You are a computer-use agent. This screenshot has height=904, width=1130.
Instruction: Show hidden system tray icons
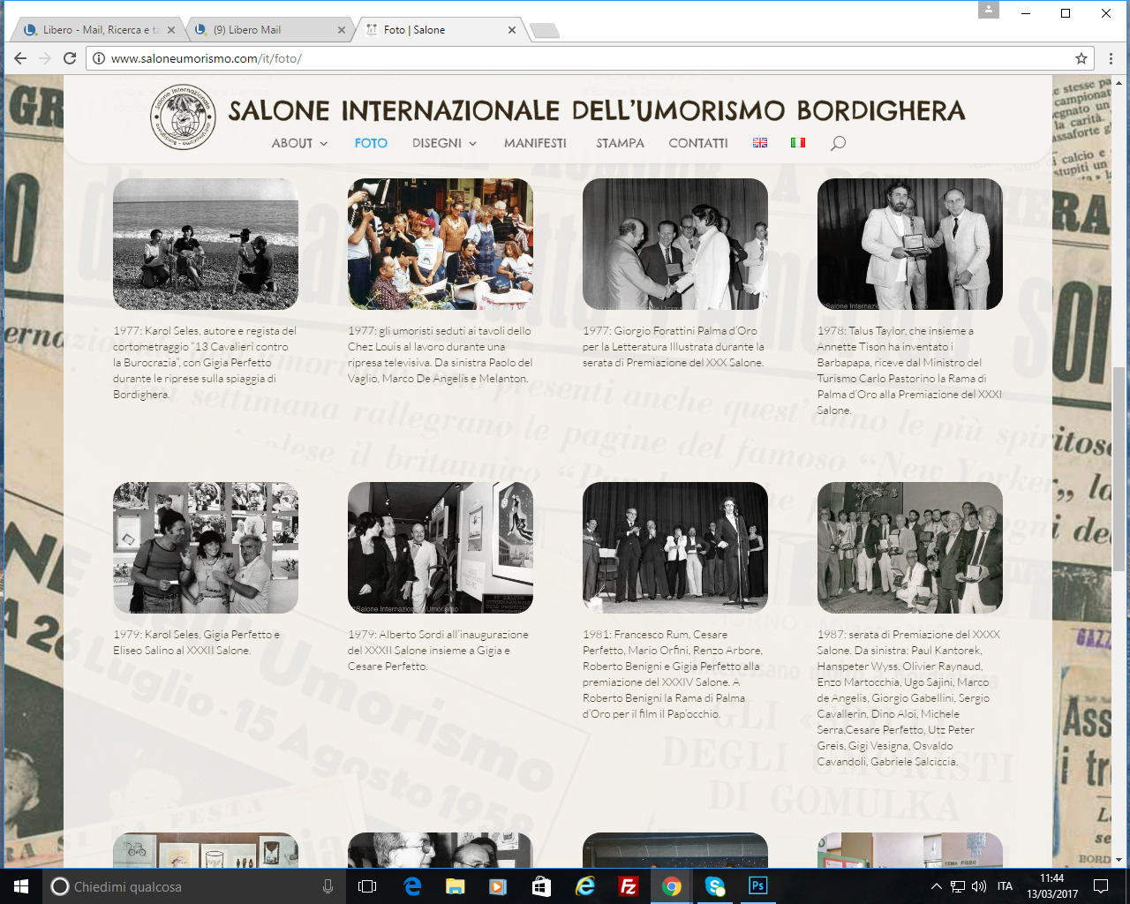pos(937,886)
